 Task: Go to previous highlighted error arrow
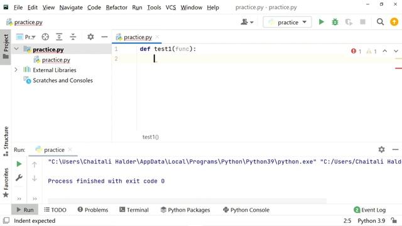point(385,51)
